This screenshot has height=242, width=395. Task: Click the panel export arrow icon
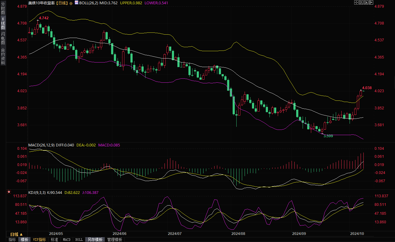371,2
